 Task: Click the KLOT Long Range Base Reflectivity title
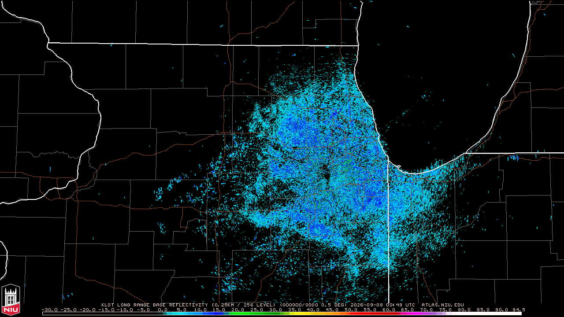pos(154,305)
